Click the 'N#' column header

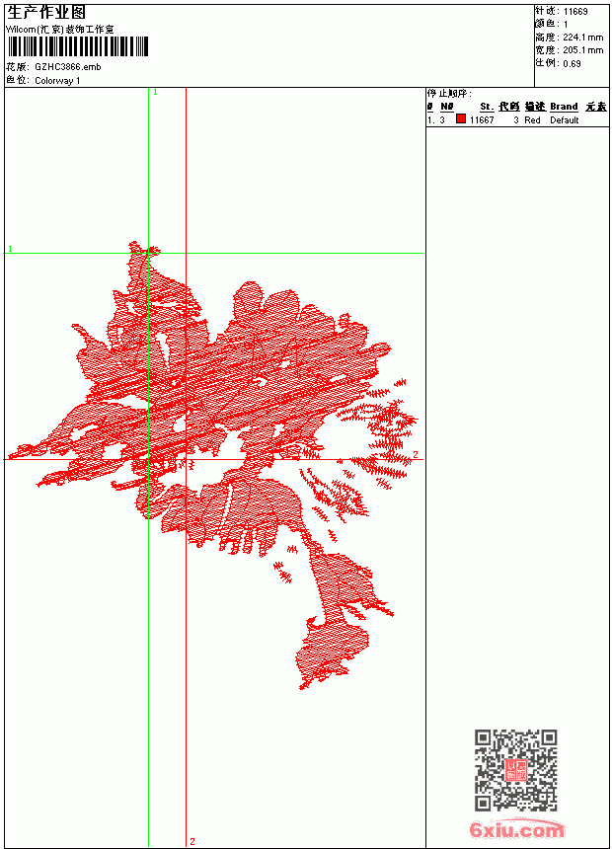(x=447, y=107)
